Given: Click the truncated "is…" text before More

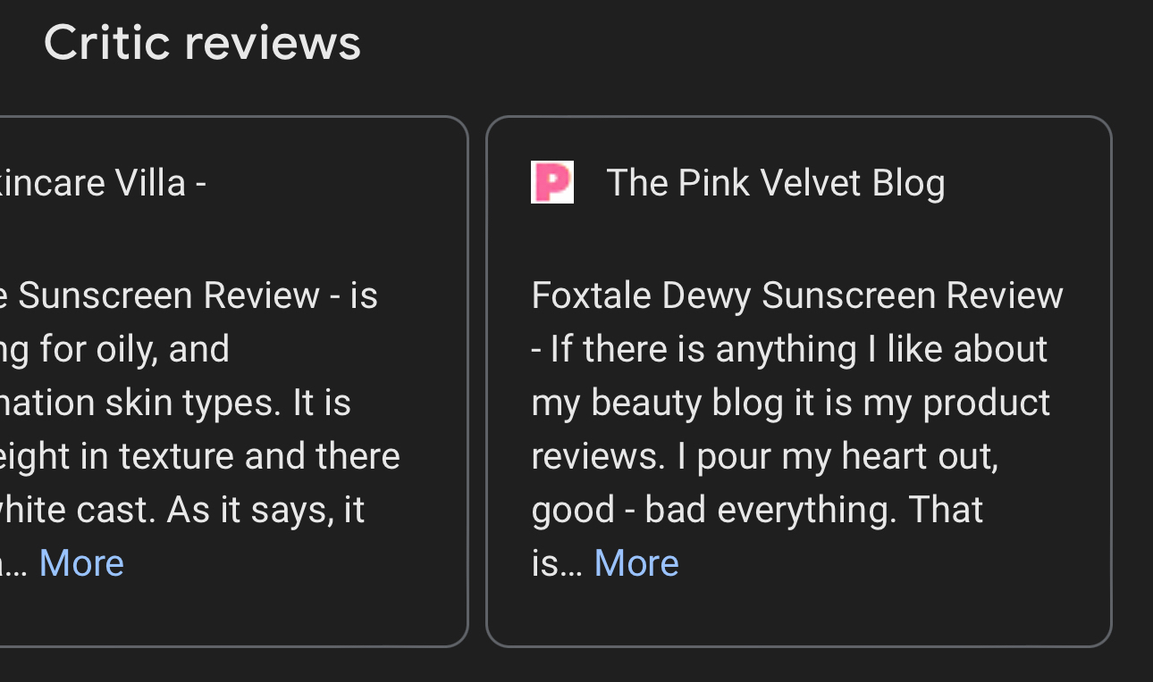Looking at the screenshot, I should (x=557, y=563).
